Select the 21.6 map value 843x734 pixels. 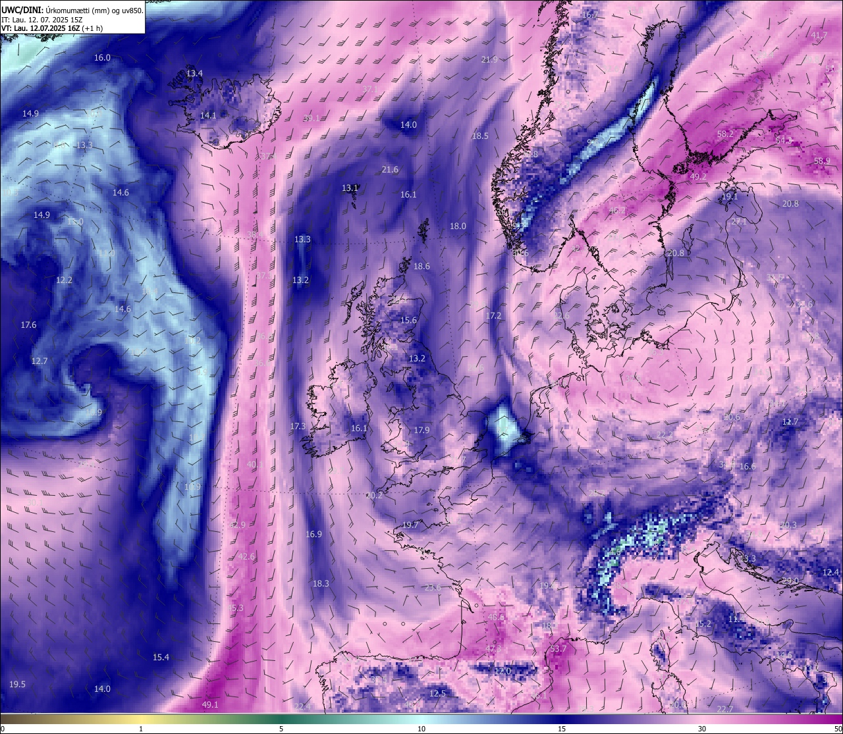[x=390, y=170]
